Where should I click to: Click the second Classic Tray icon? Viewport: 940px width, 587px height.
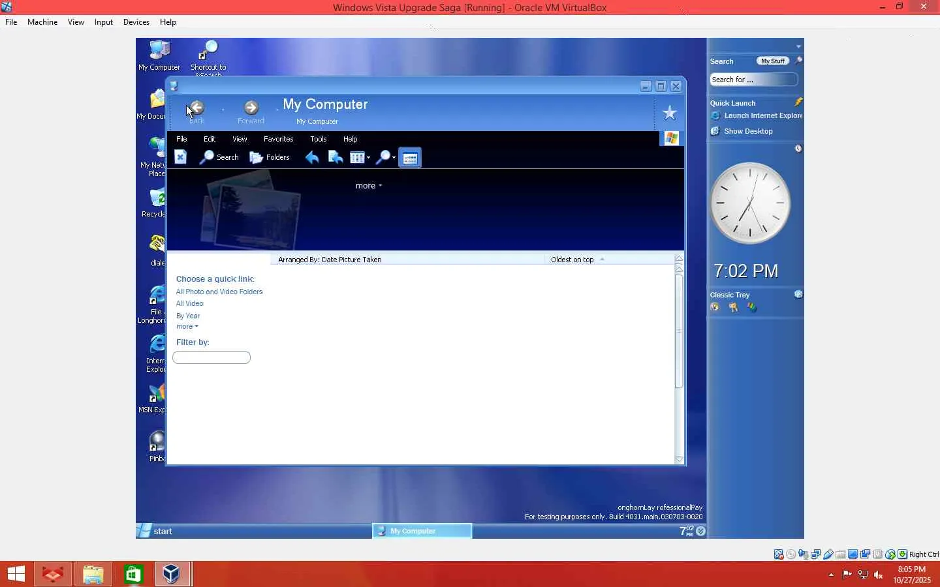pos(734,307)
